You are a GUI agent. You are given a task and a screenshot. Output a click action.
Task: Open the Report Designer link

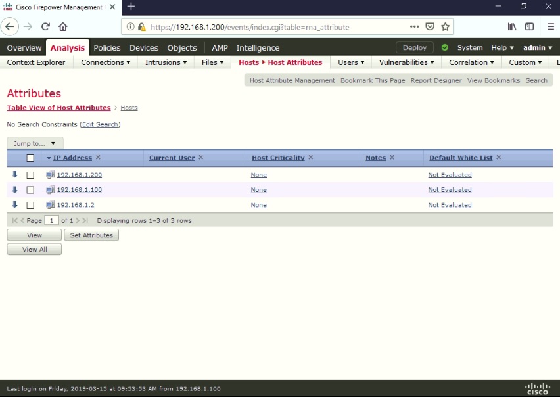436,80
